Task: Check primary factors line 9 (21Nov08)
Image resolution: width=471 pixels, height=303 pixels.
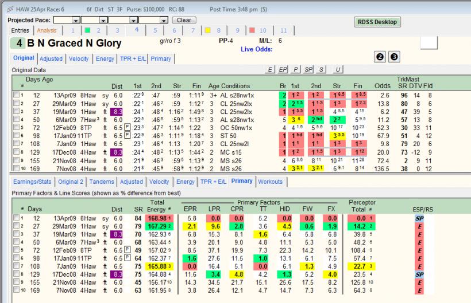Action: pyautogui.click(x=16, y=282)
